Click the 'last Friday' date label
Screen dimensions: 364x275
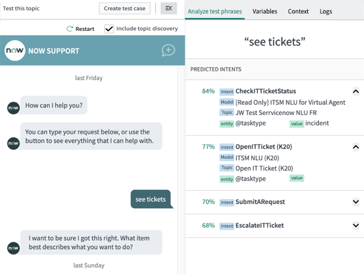tap(89, 78)
